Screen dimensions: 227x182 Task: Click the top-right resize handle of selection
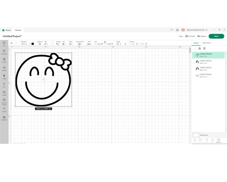pos(72,53)
